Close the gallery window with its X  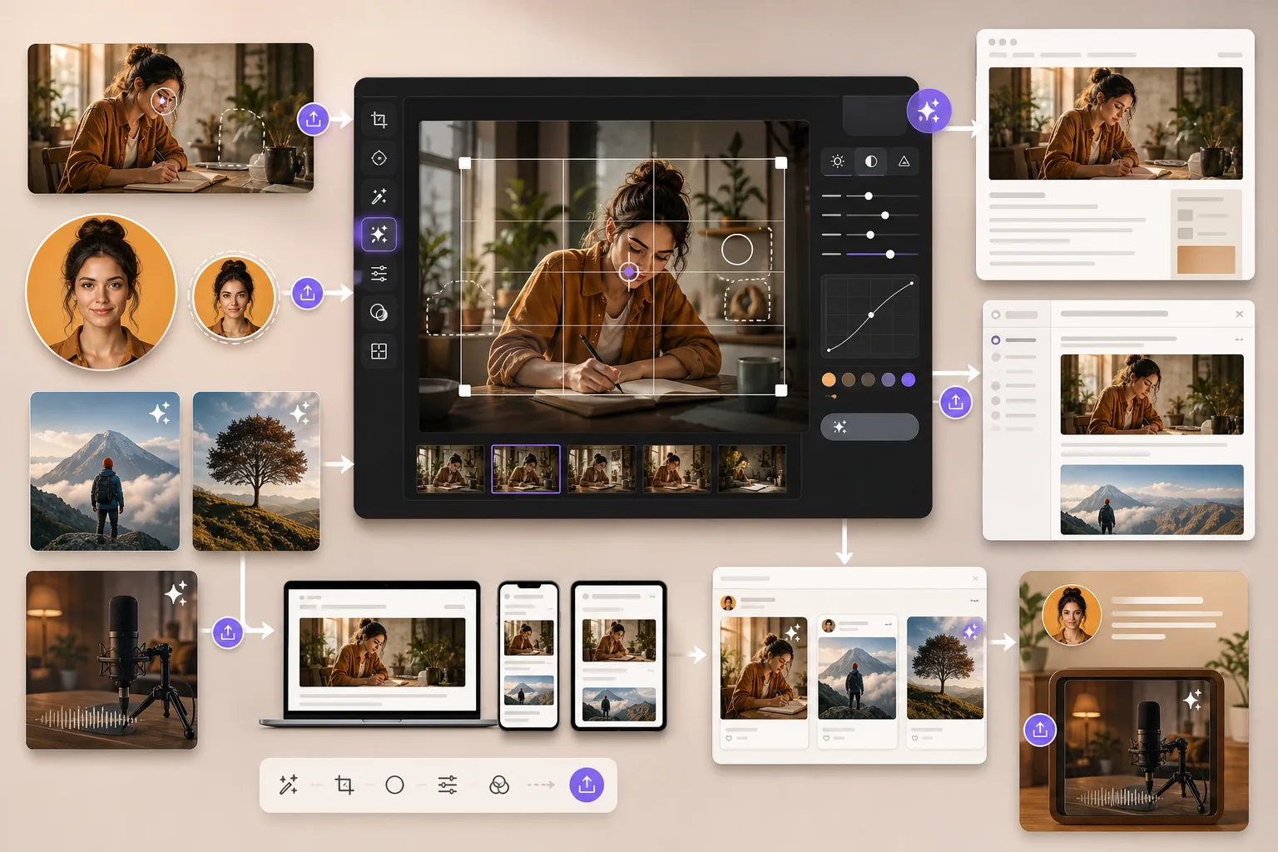1239,314
